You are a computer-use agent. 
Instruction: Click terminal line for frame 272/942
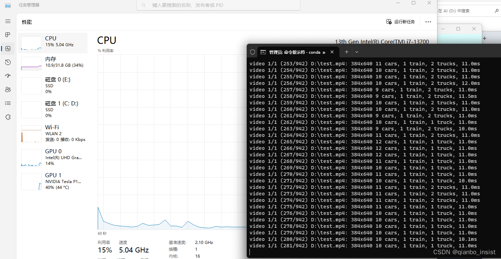coord(365,187)
